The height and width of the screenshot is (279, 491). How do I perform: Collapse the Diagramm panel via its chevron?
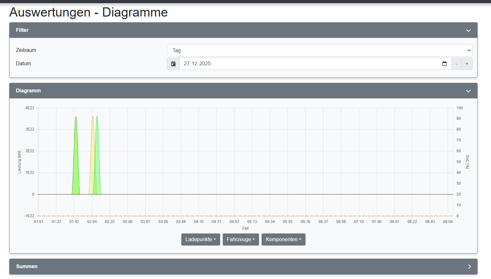pos(468,91)
